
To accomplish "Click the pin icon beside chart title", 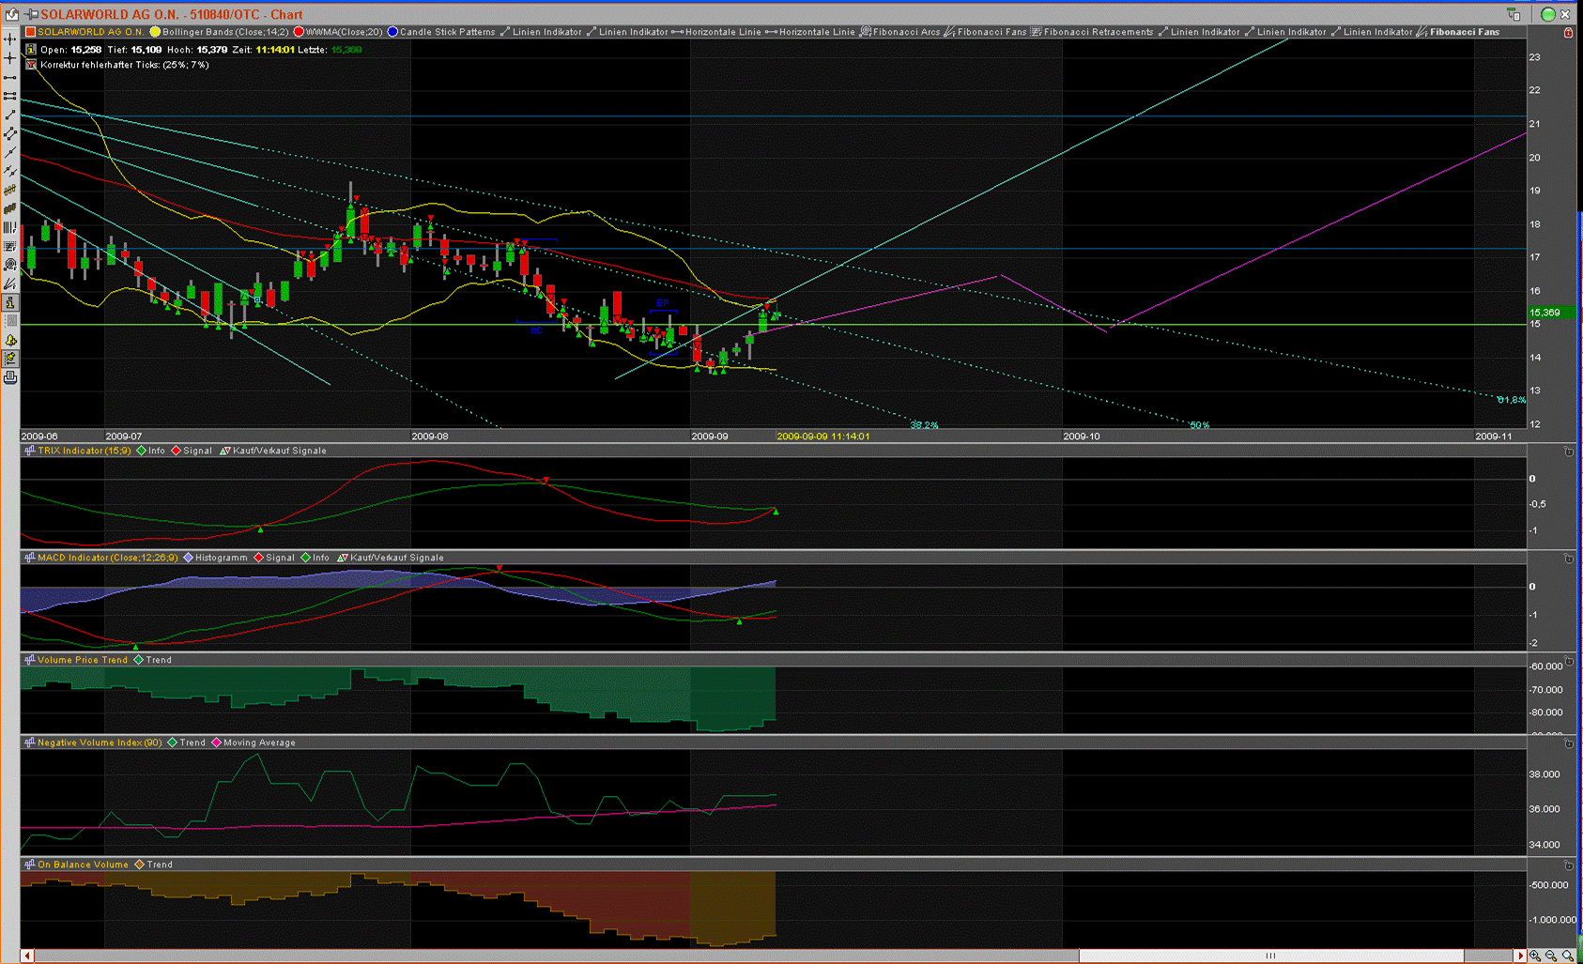I will point(31,14).
